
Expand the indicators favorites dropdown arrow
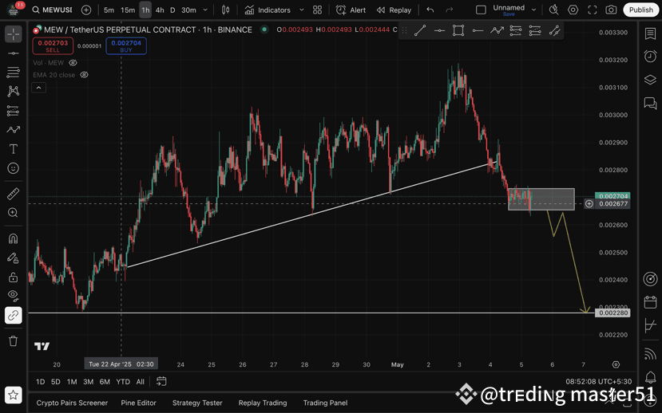click(301, 10)
